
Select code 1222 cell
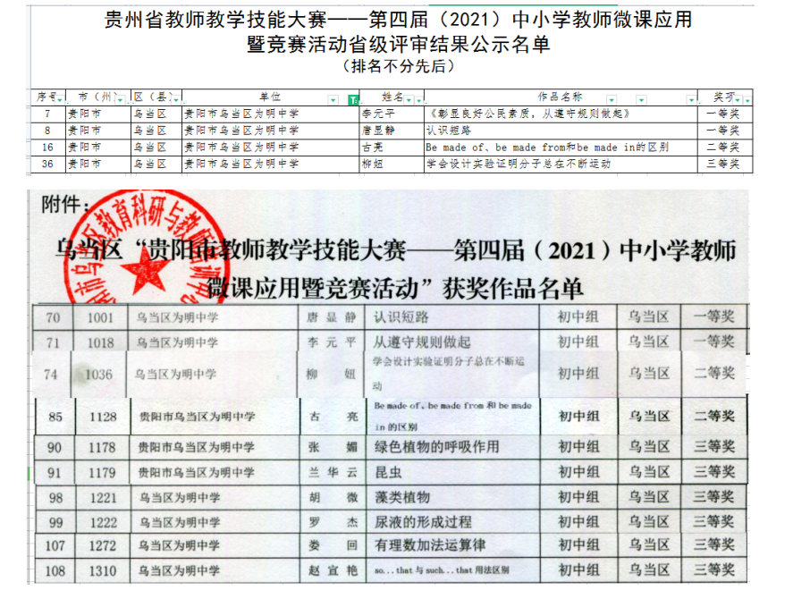[103, 523]
